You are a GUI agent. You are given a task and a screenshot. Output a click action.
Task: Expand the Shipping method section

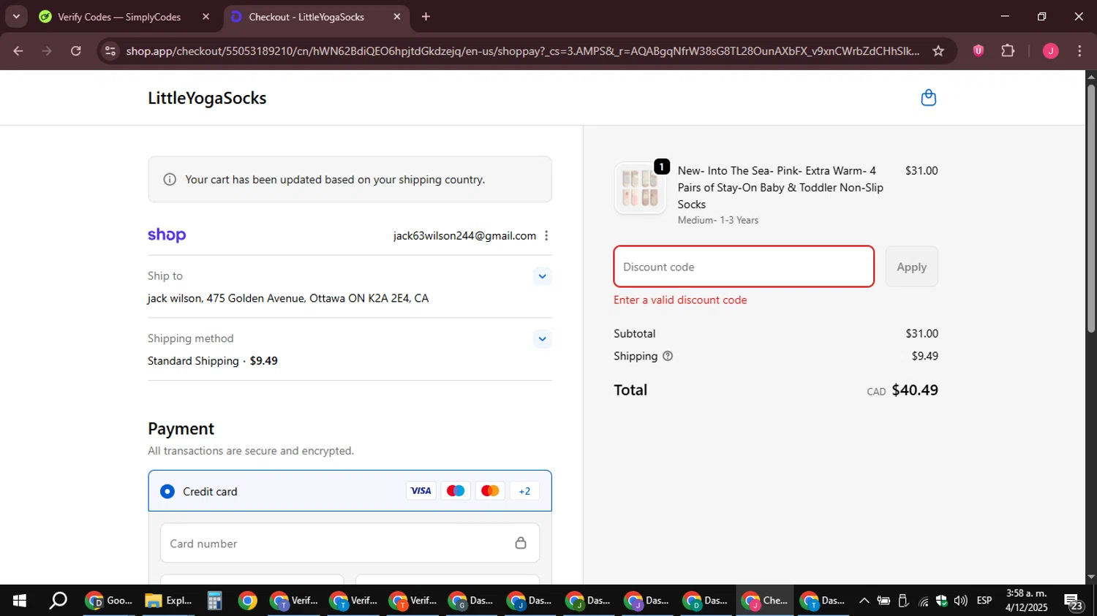tap(542, 338)
